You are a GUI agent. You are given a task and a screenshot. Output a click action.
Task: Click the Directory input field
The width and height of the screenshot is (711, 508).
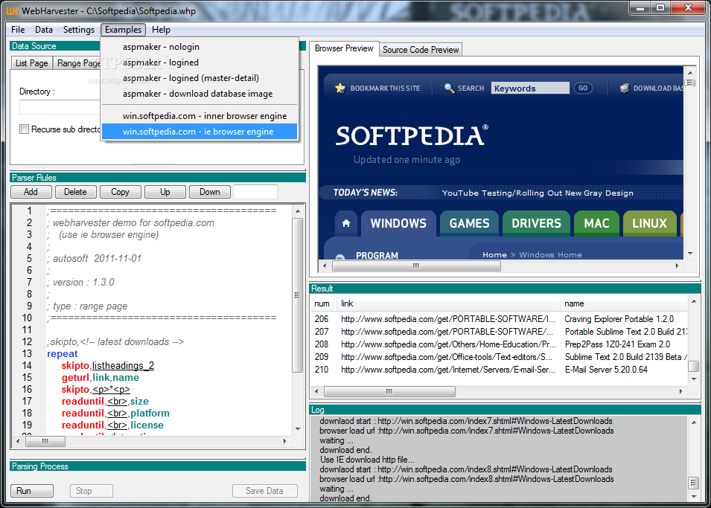(x=60, y=107)
